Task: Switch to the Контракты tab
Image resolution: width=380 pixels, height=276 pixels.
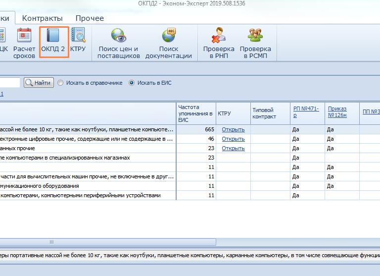Action: (43, 18)
